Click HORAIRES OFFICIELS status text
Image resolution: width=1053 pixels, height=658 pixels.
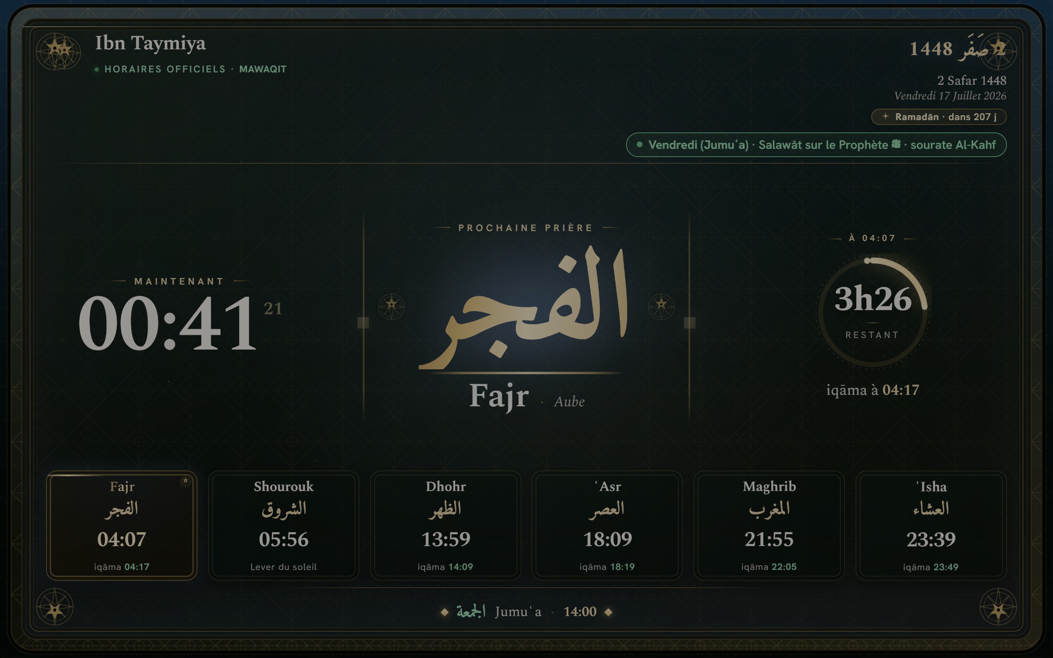tap(165, 69)
